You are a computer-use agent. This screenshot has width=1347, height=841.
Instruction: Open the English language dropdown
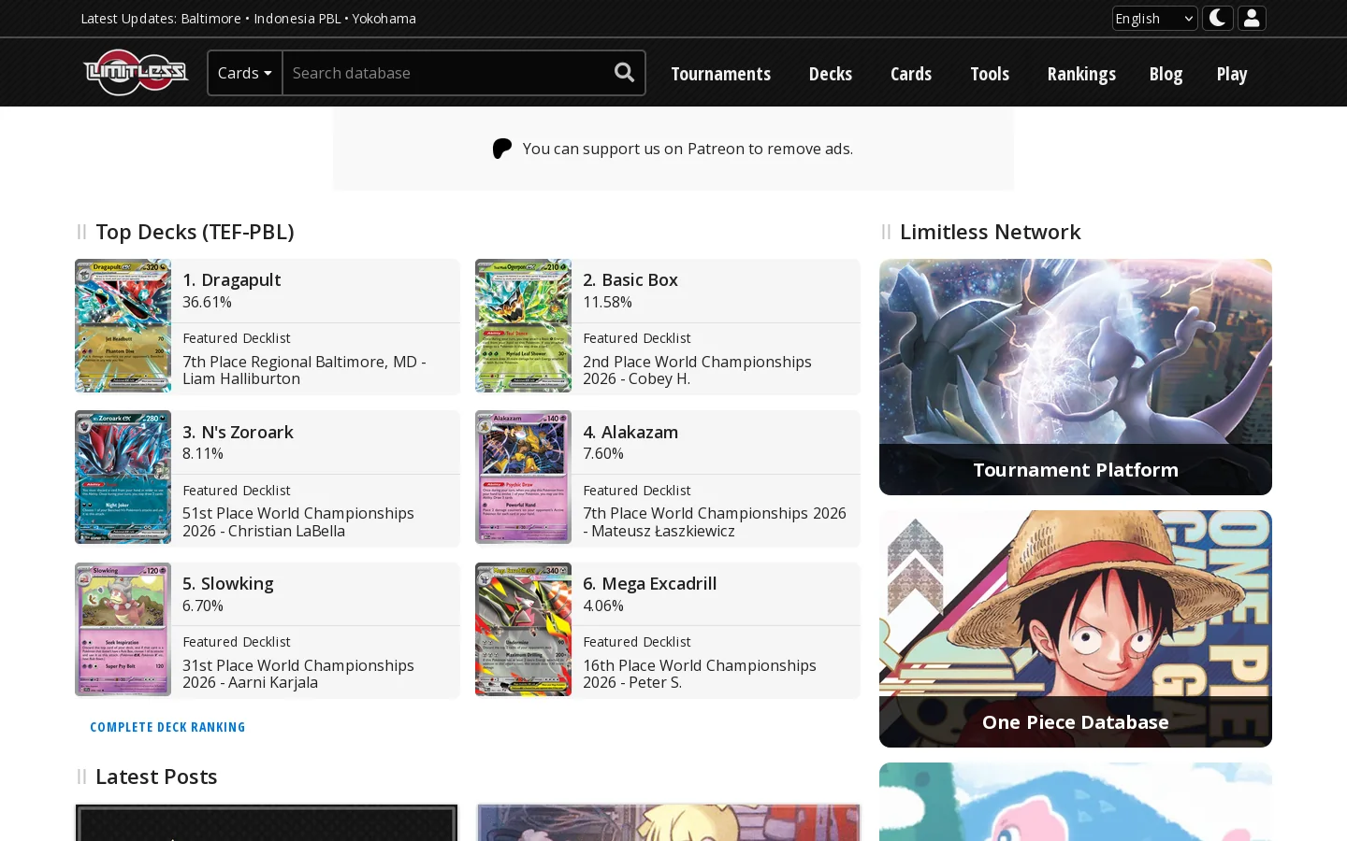pos(1154,18)
